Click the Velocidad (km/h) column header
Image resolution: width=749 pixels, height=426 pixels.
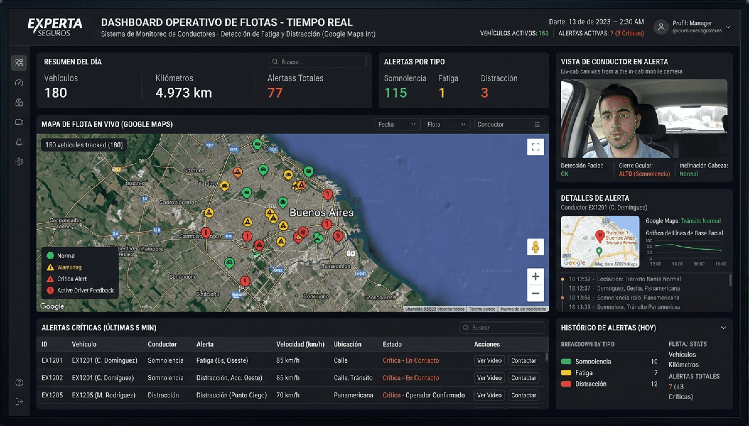(300, 344)
